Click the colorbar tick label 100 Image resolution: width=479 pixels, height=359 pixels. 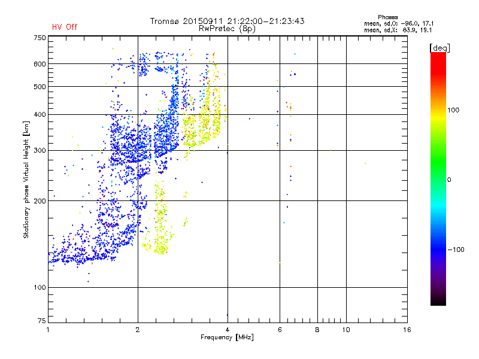453,110
